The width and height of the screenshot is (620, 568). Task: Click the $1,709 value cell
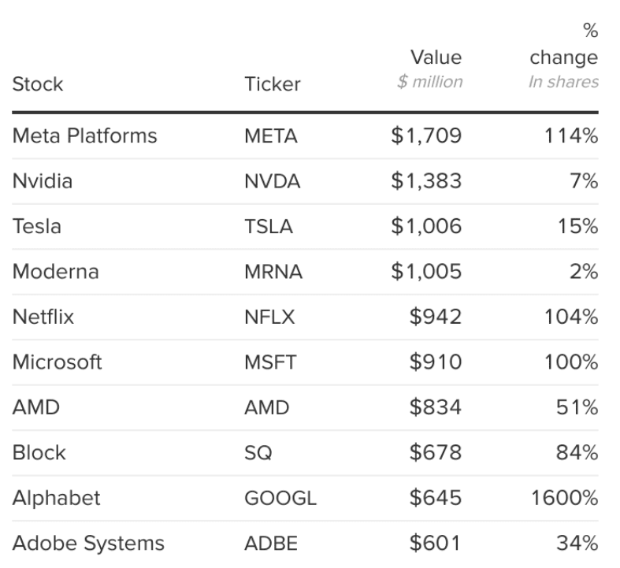coord(426,136)
